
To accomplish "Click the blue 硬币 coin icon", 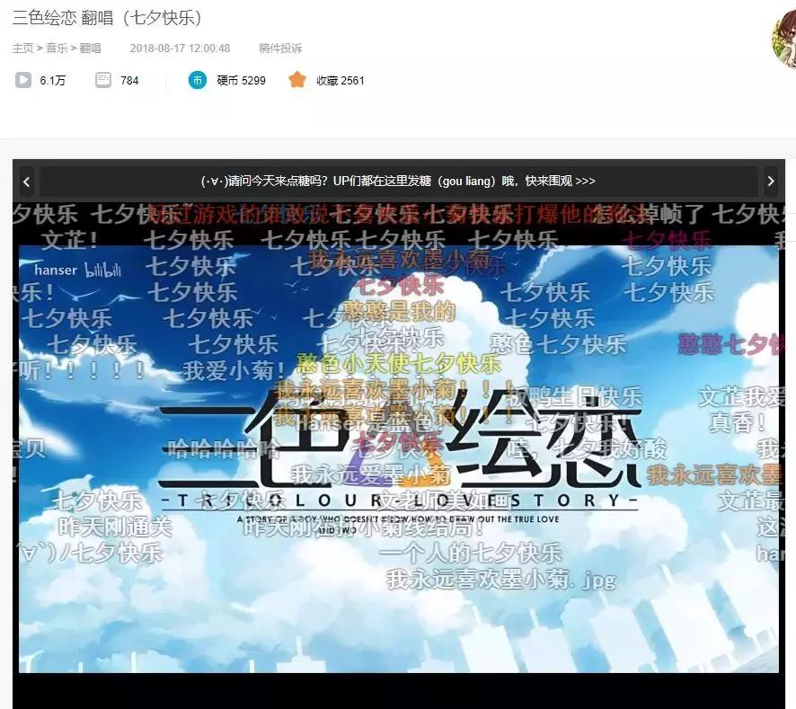I will pos(196,80).
